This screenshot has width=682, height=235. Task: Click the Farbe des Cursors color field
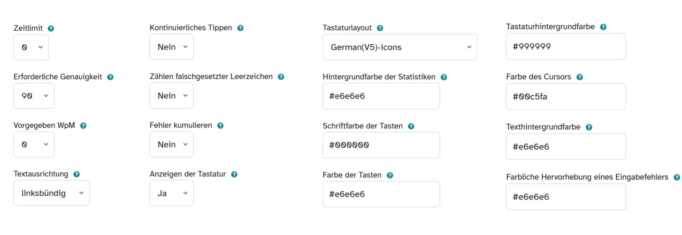pos(565,97)
